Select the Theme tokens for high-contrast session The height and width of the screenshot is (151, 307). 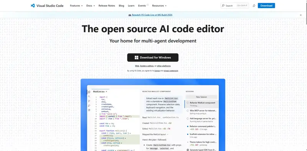click(203, 142)
